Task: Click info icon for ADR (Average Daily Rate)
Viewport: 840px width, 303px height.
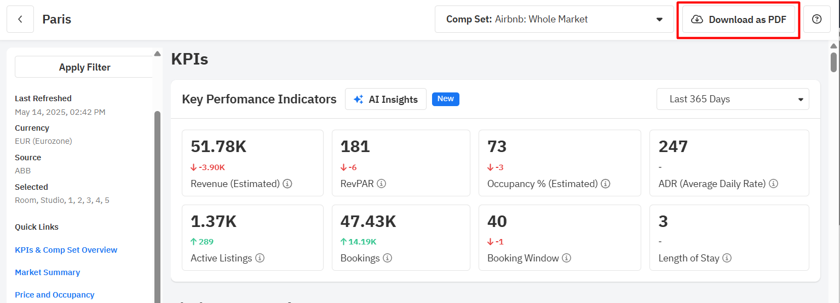Action: [773, 184]
